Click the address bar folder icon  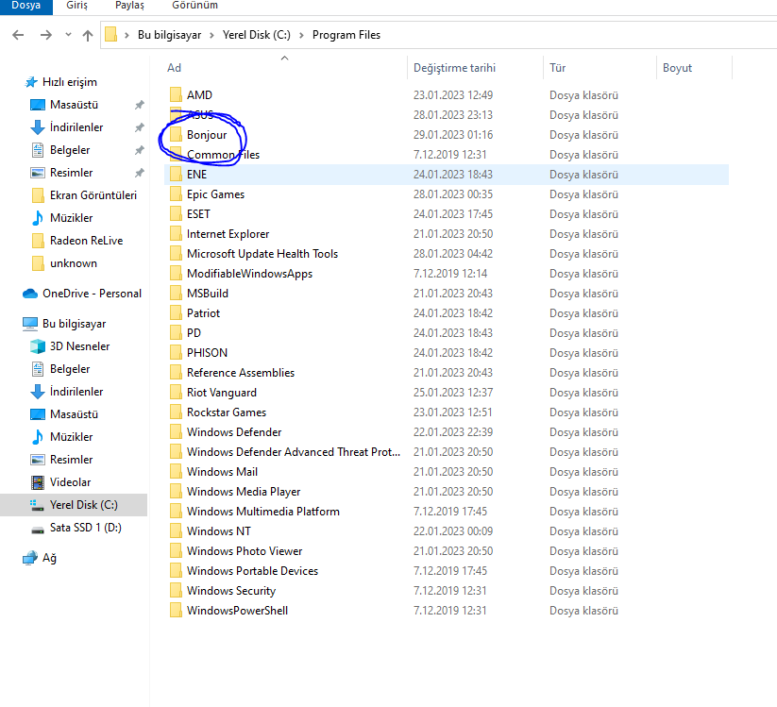(111, 35)
